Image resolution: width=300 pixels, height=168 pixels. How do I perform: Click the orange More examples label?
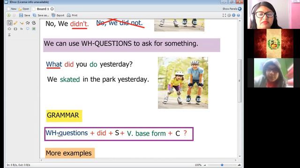coord(70,153)
